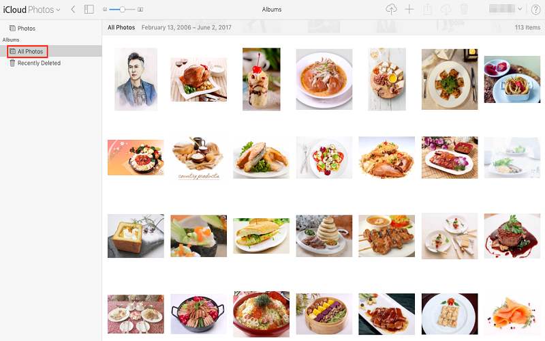Select the orange soup bowl thumbnail

point(324,79)
